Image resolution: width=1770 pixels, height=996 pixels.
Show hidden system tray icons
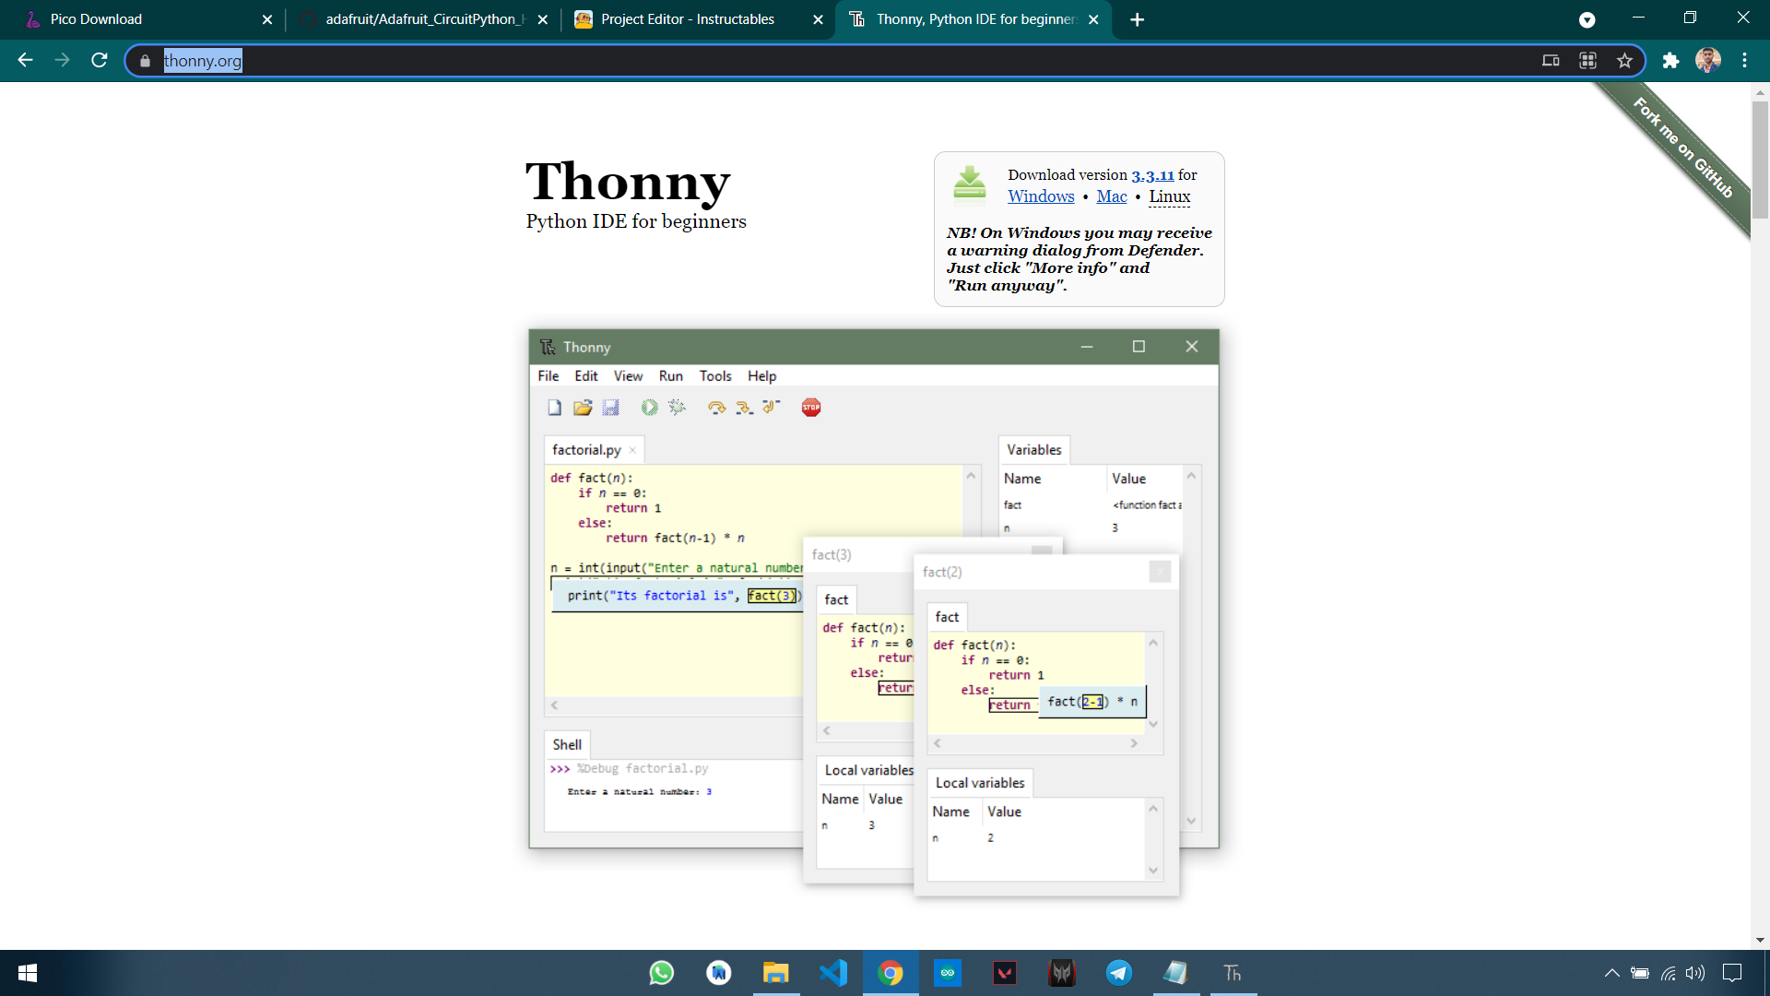coord(1611,973)
